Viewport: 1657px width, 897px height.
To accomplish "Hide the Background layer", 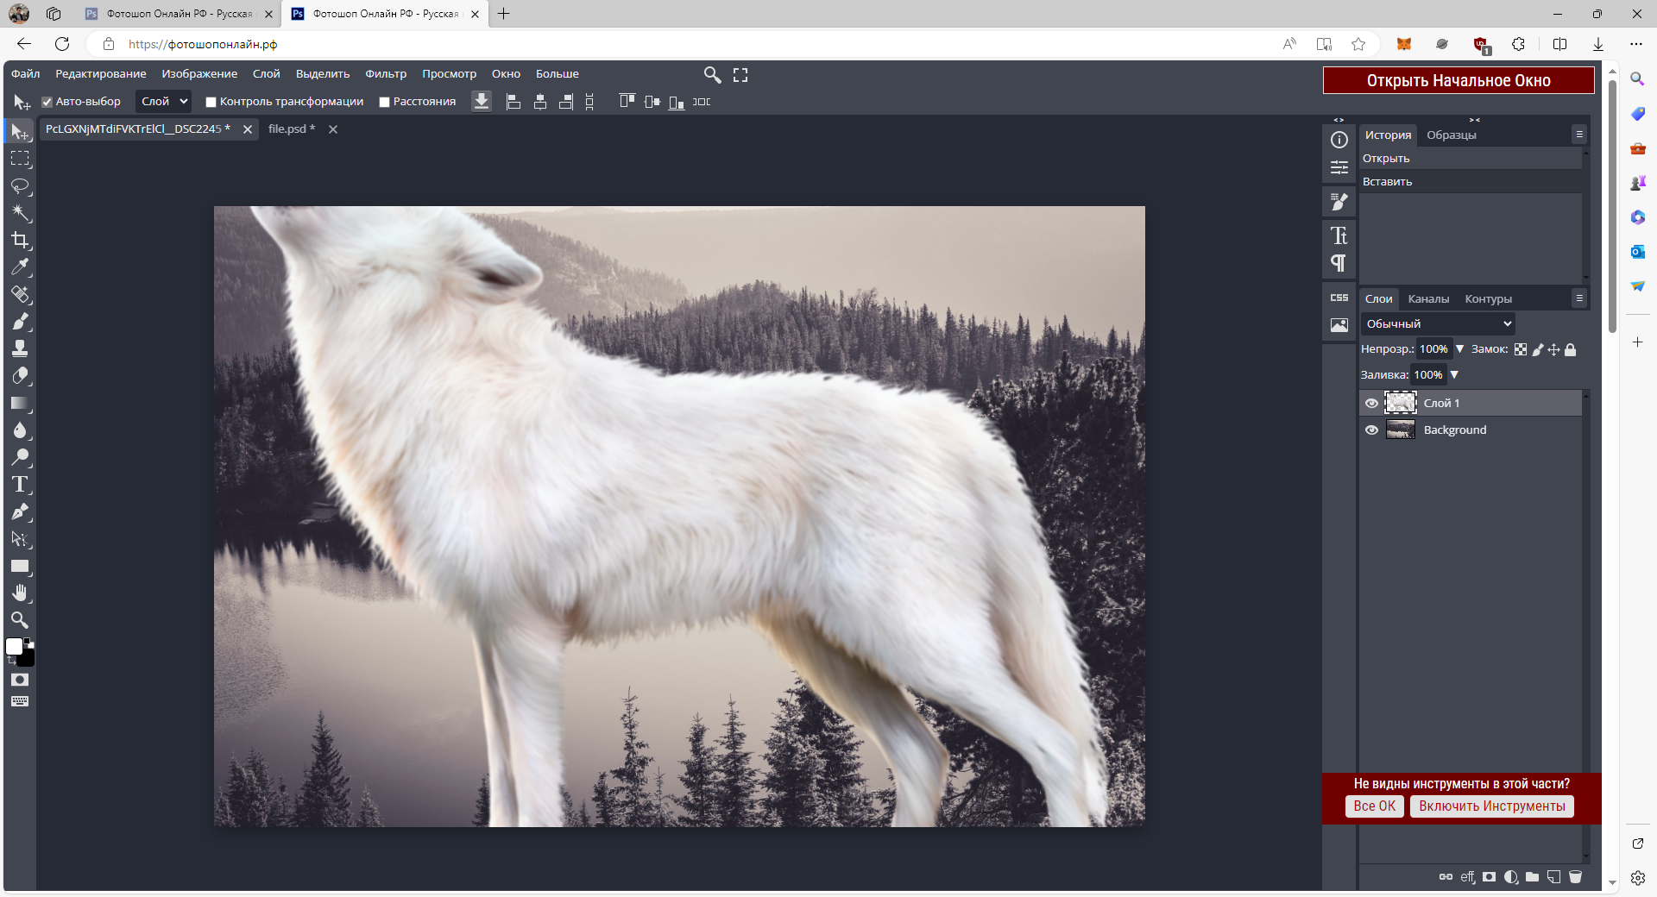I will click(1371, 430).
